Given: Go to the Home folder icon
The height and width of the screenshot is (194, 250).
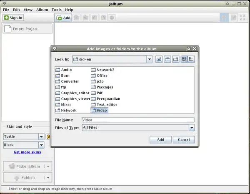Looking at the screenshot, I should [167, 60].
